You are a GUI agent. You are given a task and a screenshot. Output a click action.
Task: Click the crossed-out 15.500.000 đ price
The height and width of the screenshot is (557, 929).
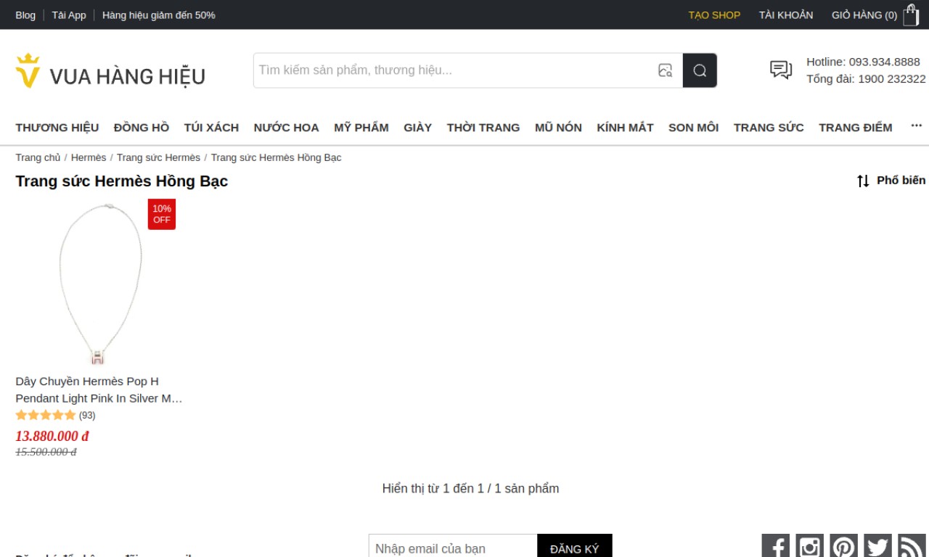click(x=46, y=452)
